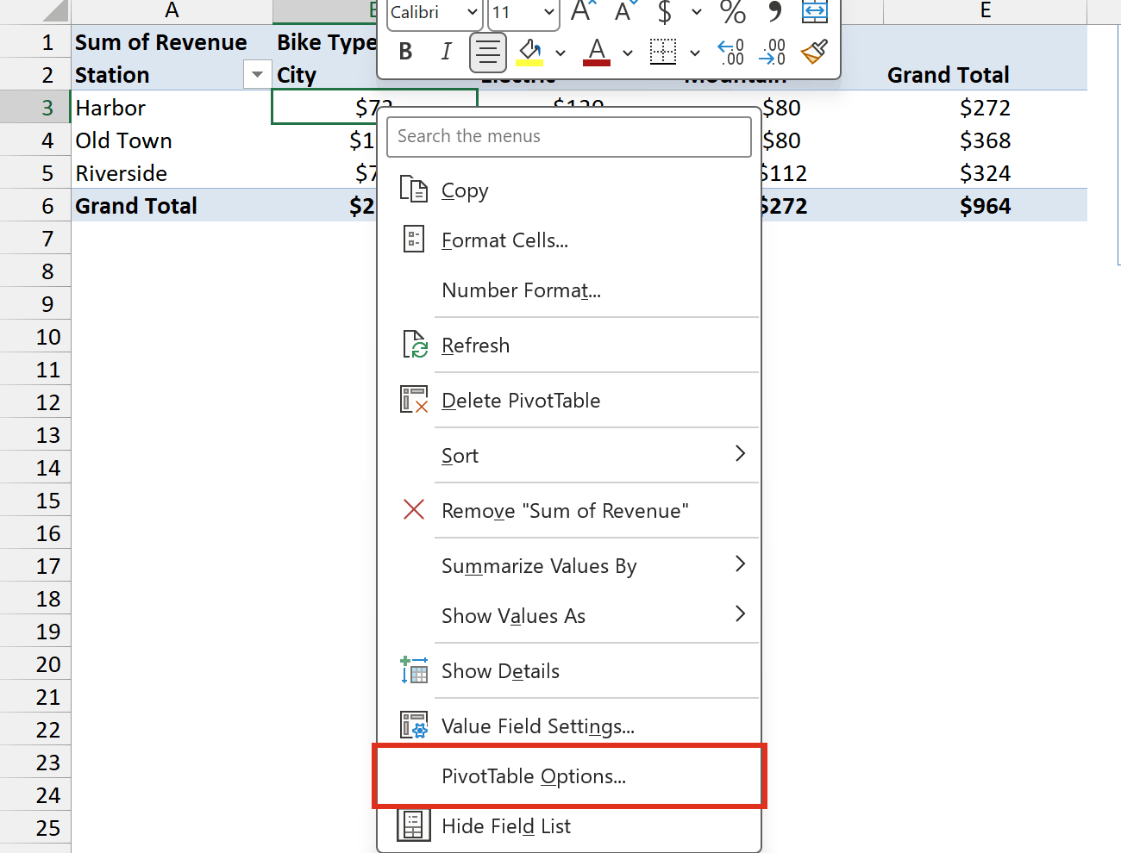
Task: Decrease decimal places icon
Action: point(772,52)
